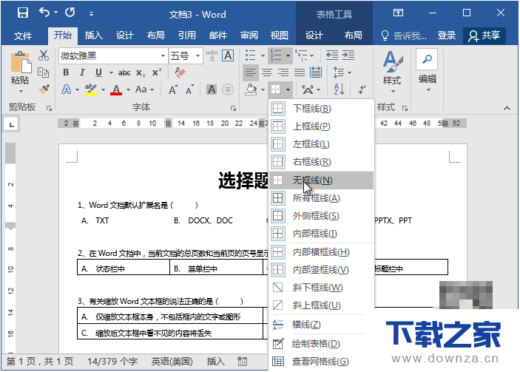
Task: Toggle Center alignment
Action: click(267, 72)
